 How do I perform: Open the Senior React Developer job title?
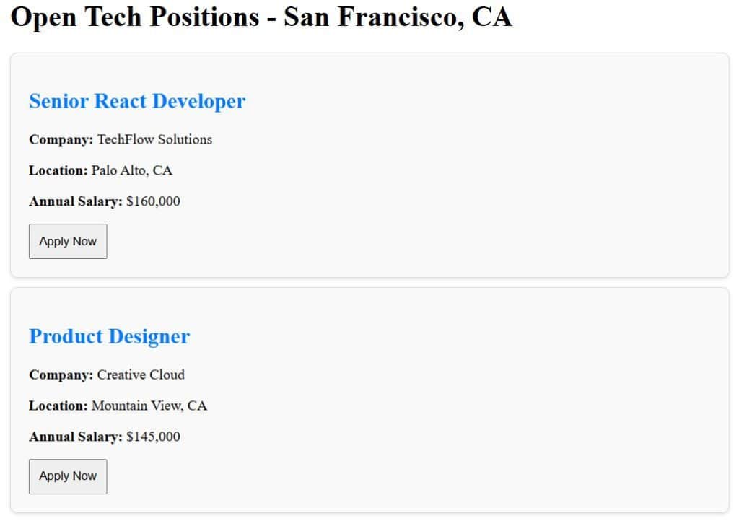[x=137, y=101]
